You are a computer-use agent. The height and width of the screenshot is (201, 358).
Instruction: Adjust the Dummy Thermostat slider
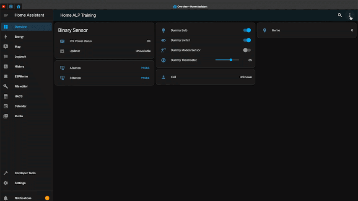tap(227, 60)
